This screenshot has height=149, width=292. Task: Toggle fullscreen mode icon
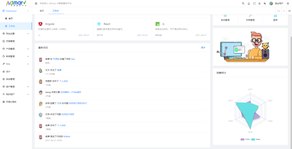click(x=254, y=3)
